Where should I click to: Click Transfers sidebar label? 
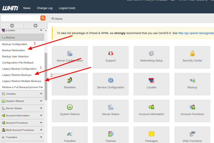[12, 137]
